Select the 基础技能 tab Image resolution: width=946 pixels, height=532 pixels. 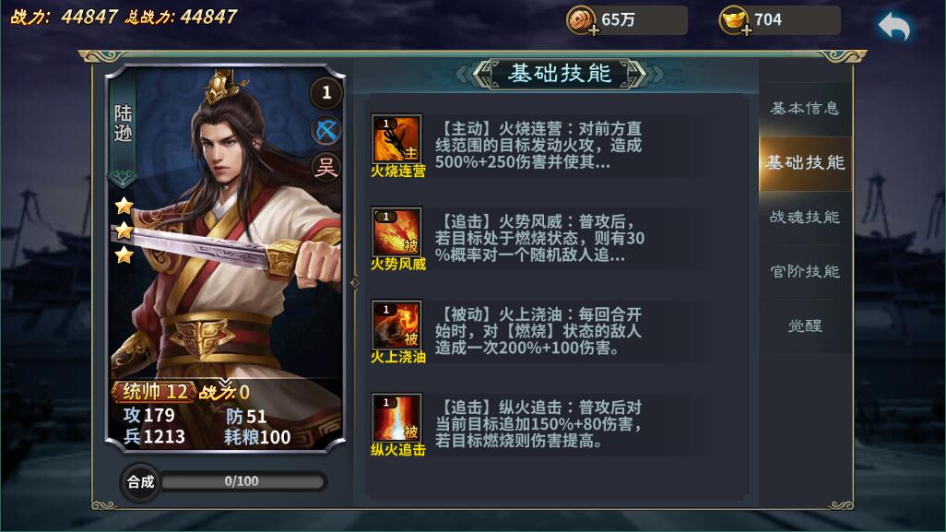point(805,163)
